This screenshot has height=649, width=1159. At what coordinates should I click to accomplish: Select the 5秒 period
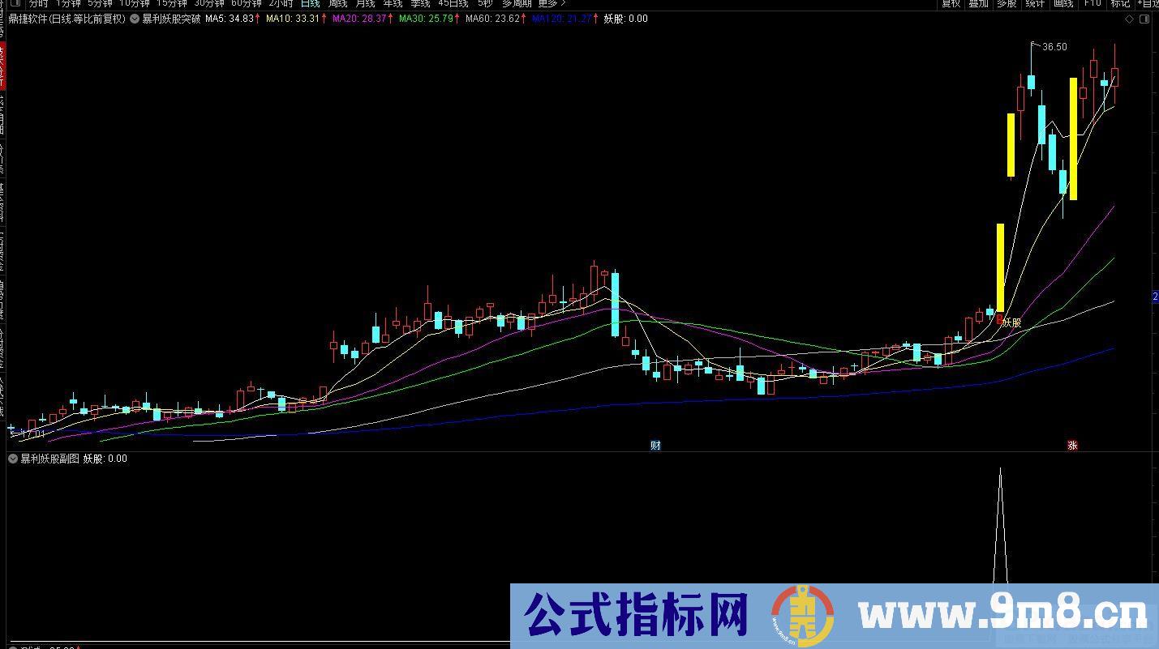484,4
